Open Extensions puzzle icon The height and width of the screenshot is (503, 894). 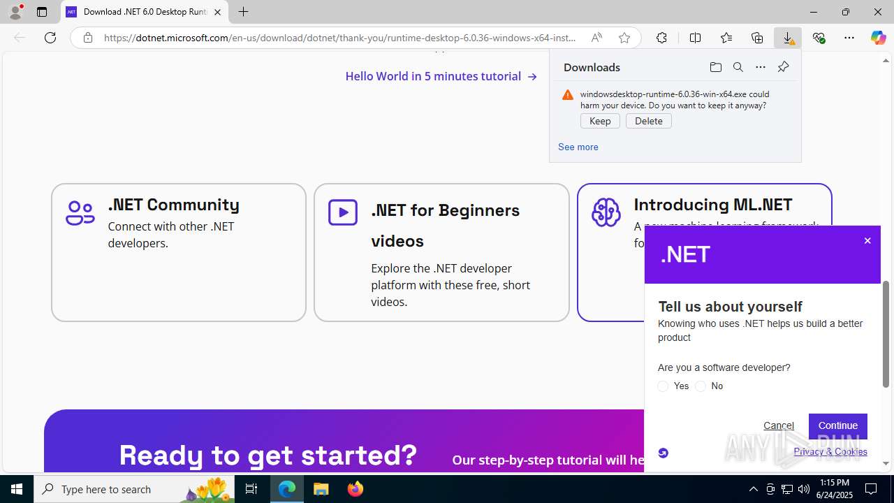(661, 38)
